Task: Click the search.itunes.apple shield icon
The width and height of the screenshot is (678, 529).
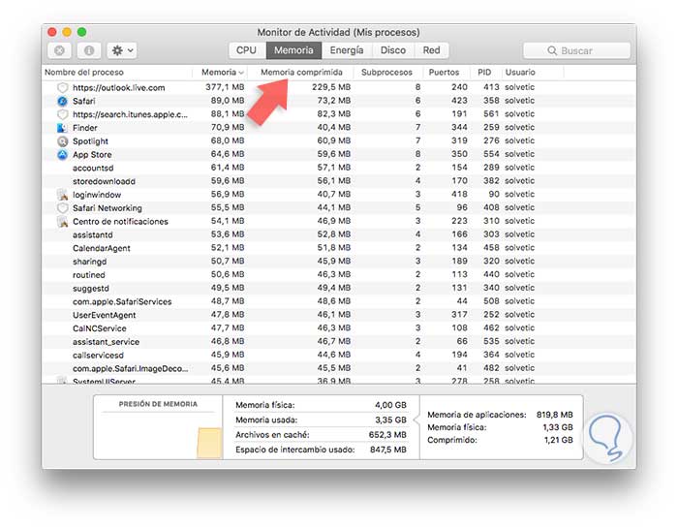Action: pyautogui.click(x=63, y=114)
